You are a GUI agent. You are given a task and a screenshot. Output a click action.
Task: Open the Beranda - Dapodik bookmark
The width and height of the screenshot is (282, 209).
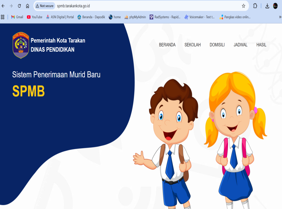91,17
